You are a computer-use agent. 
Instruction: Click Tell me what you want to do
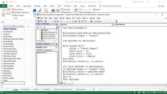coord(112,6)
